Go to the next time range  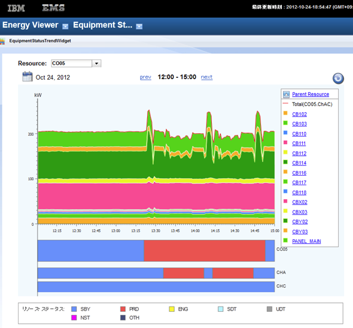tap(206, 77)
